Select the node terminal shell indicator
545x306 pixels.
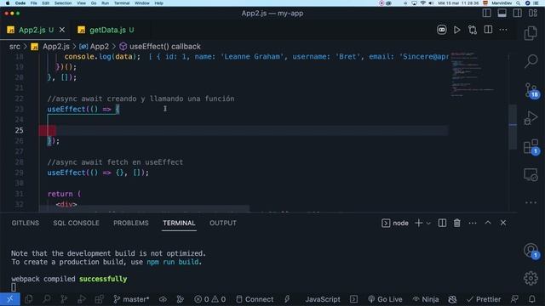point(395,223)
